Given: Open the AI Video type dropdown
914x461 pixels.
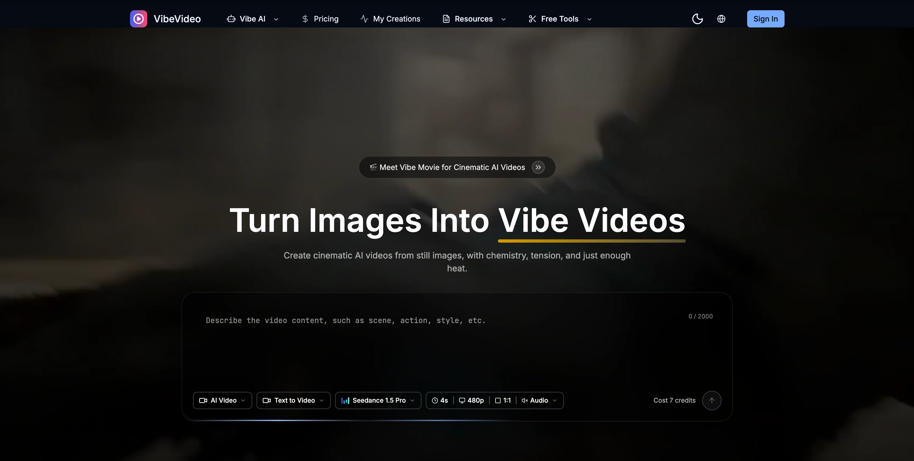Looking at the screenshot, I should click(223, 400).
